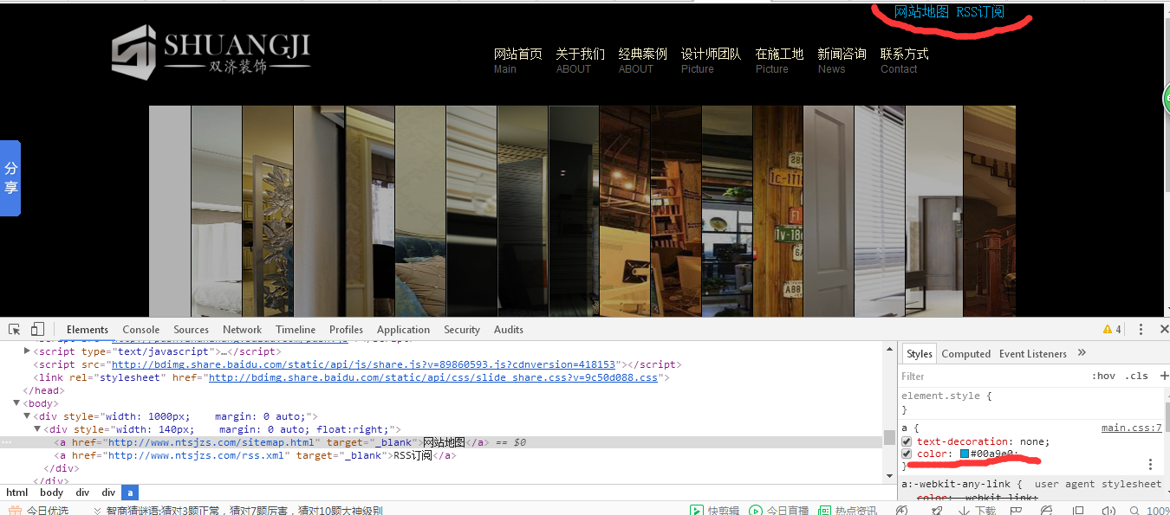Image resolution: width=1170 pixels, height=515 pixels.
Task: Toggle text-decoration property checkbox
Action: [907, 441]
